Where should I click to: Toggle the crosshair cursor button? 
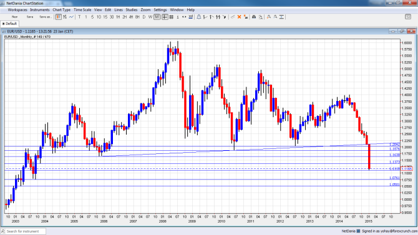point(165,17)
